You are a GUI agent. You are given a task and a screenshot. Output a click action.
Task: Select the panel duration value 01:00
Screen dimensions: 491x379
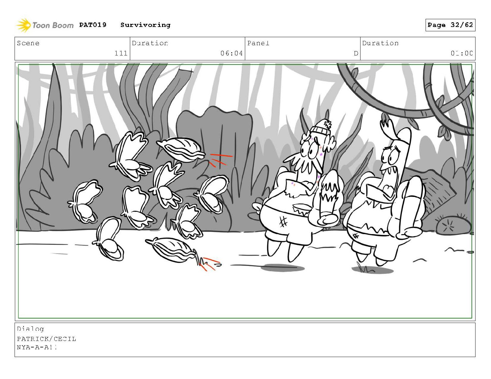pos(462,53)
